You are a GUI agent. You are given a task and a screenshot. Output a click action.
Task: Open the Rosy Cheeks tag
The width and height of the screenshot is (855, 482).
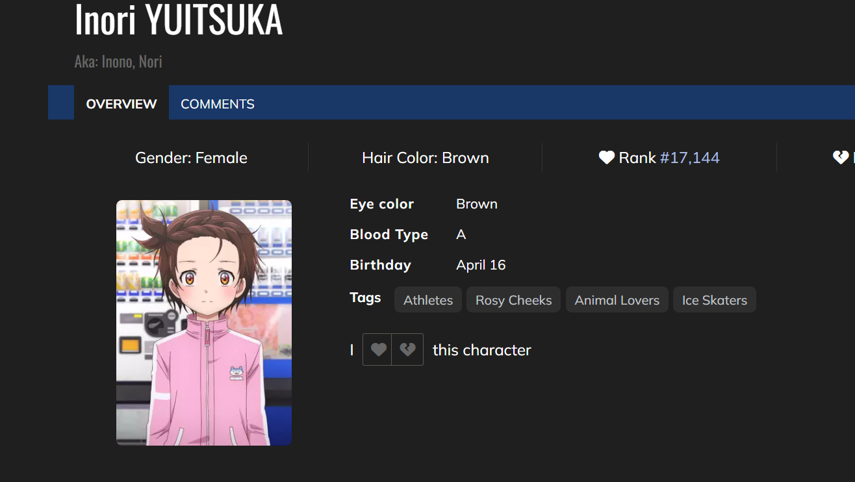(513, 300)
